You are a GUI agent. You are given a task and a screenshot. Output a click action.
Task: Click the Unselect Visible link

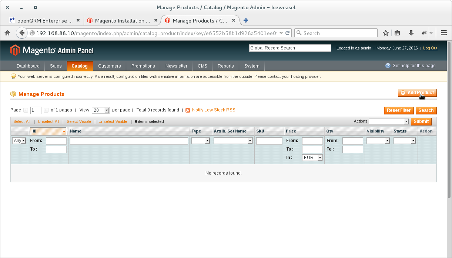click(x=113, y=121)
